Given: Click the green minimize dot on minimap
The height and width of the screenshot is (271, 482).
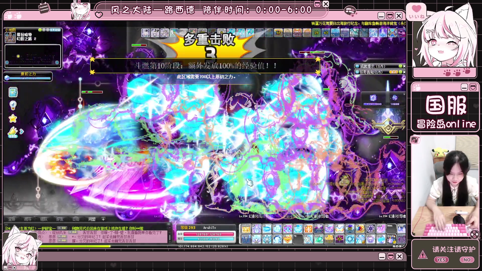Looking at the screenshot, I should pos(40,30).
